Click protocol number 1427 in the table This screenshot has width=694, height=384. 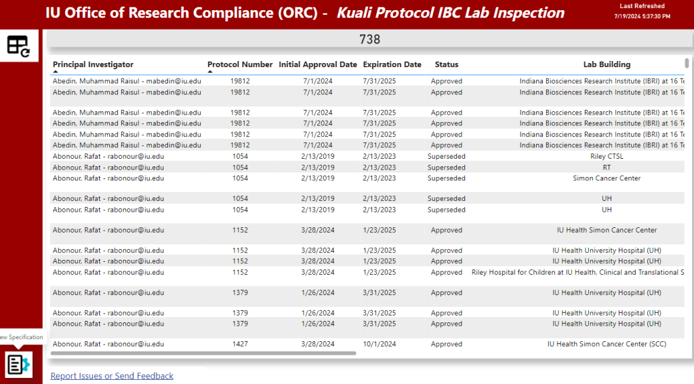(x=240, y=344)
